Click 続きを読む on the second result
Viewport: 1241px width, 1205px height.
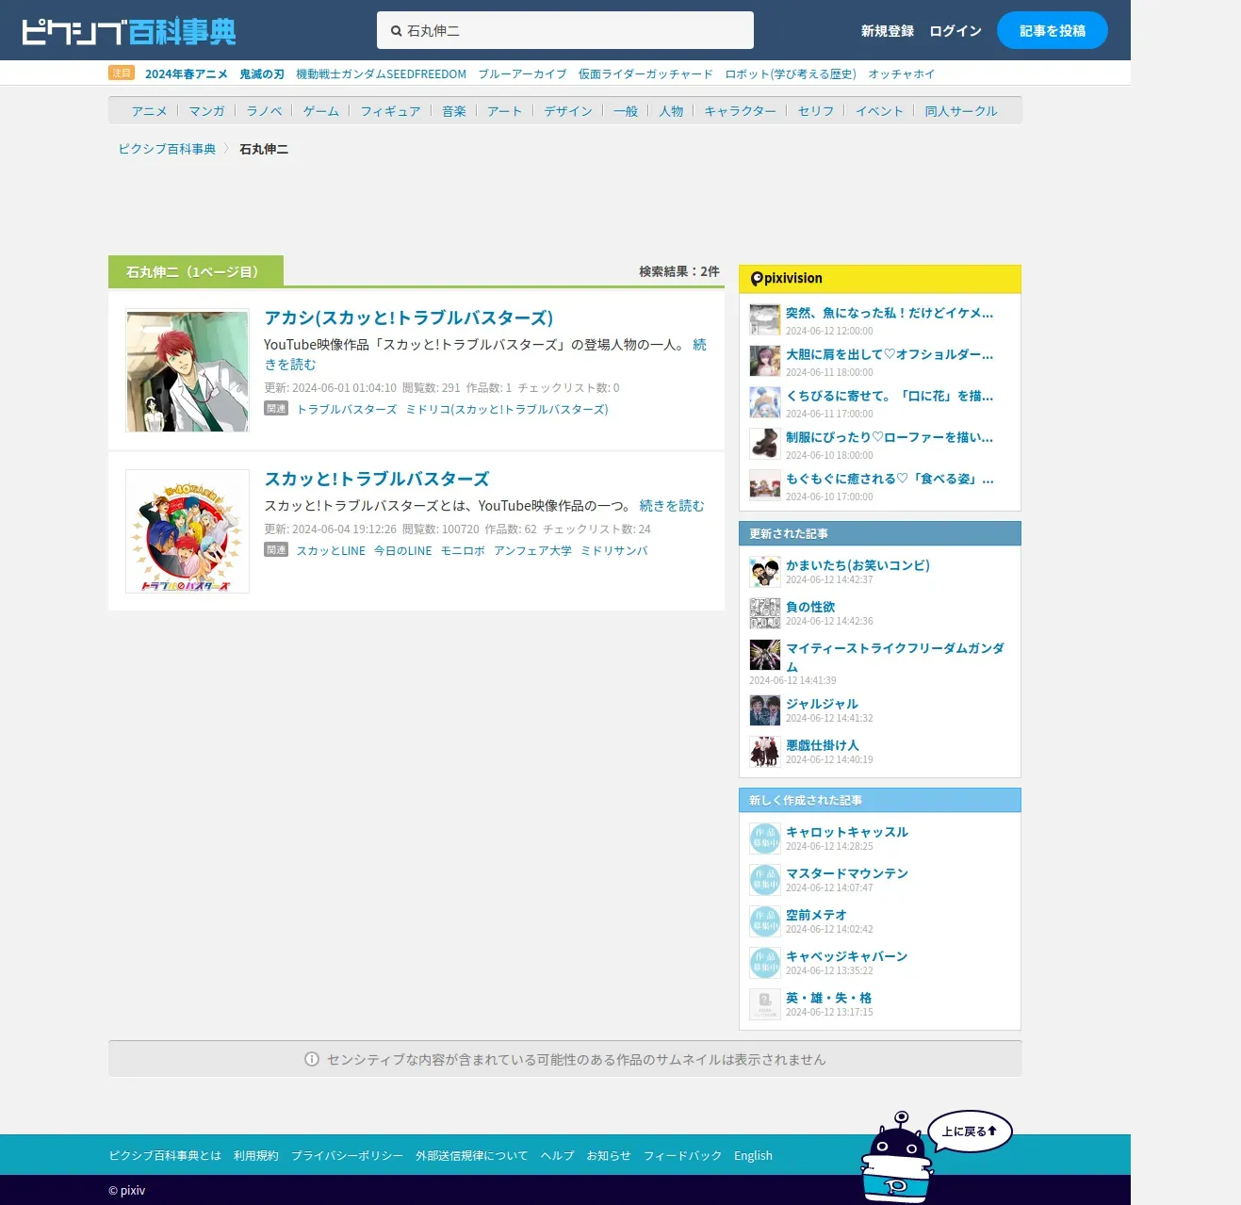click(x=672, y=506)
